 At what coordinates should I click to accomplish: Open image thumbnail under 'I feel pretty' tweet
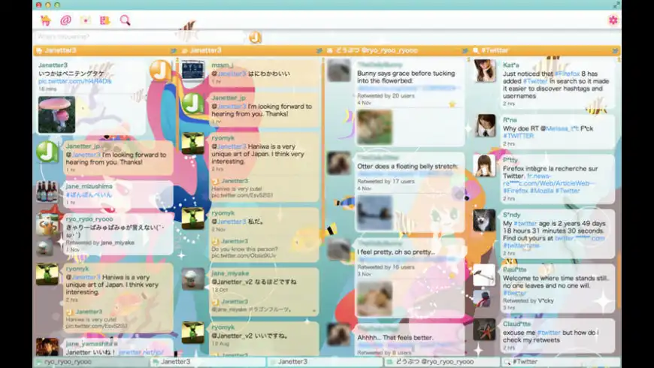[374, 298]
